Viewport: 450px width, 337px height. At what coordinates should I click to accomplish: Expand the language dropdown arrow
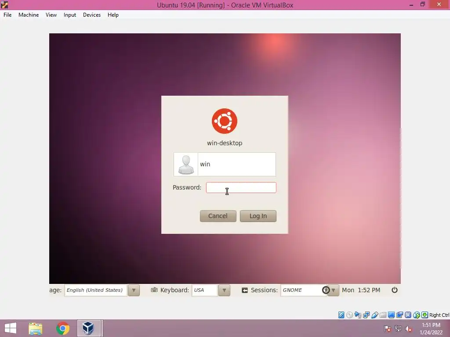[x=134, y=290]
